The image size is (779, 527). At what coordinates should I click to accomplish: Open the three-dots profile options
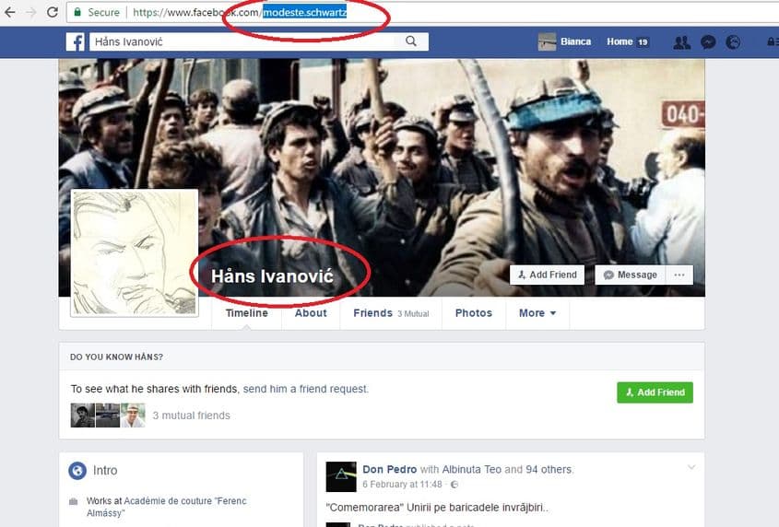[679, 275]
